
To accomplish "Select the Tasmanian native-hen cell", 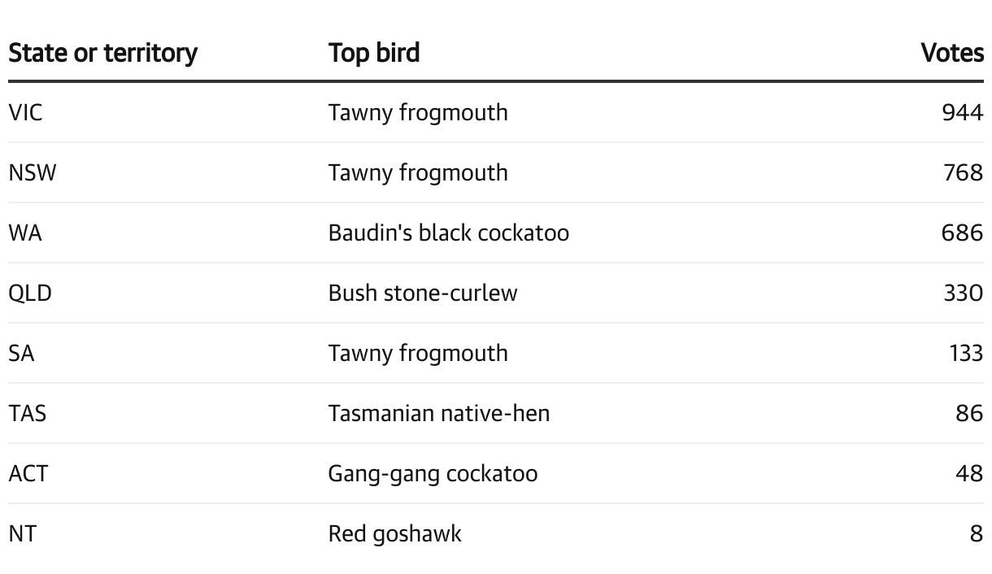I will pyautogui.click(x=439, y=413).
